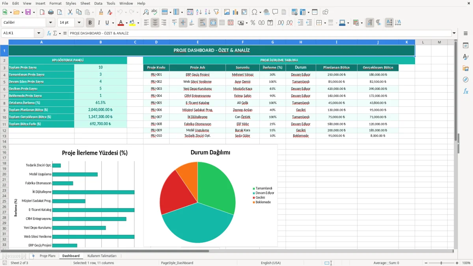The width and height of the screenshot is (473, 266).
Task: Insert an image via toolbar icon
Action: pos(227,12)
